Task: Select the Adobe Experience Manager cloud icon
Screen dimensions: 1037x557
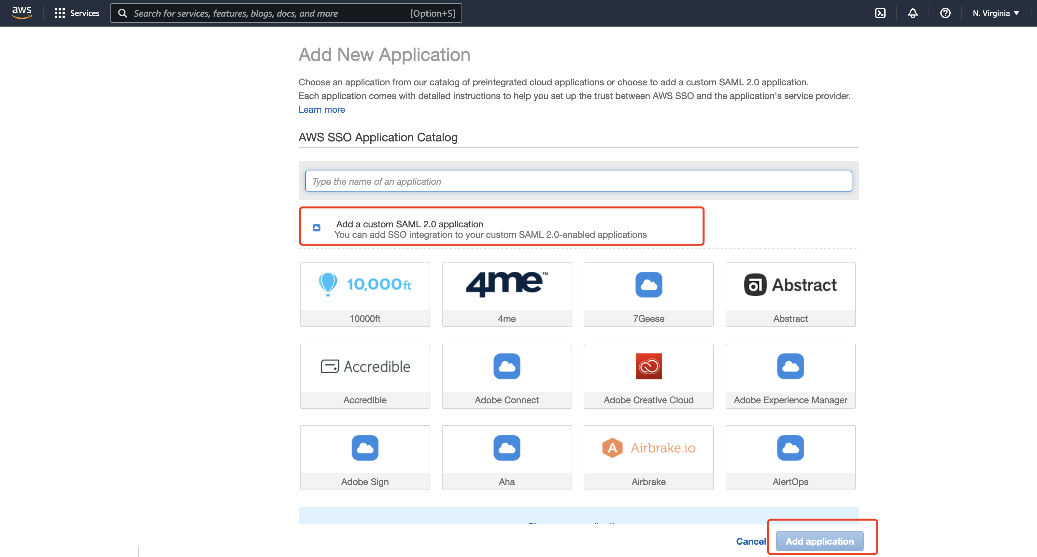Action: click(x=790, y=366)
